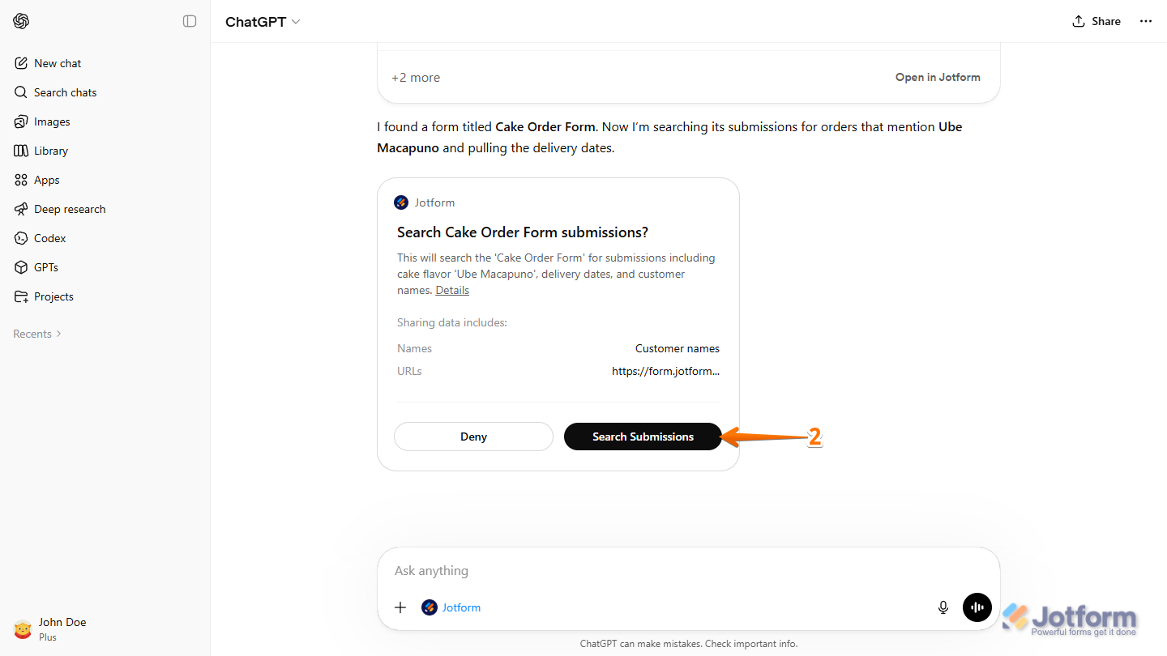
Task: Open the attachment options with the plus button
Action: [x=400, y=607]
